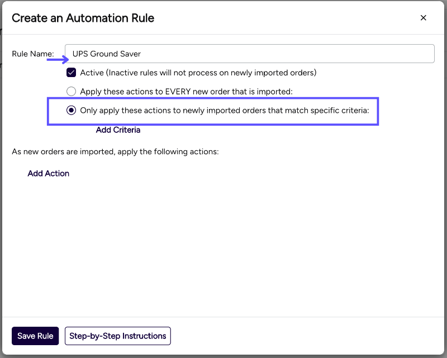Select the match specific criteria radio button

coord(72,110)
